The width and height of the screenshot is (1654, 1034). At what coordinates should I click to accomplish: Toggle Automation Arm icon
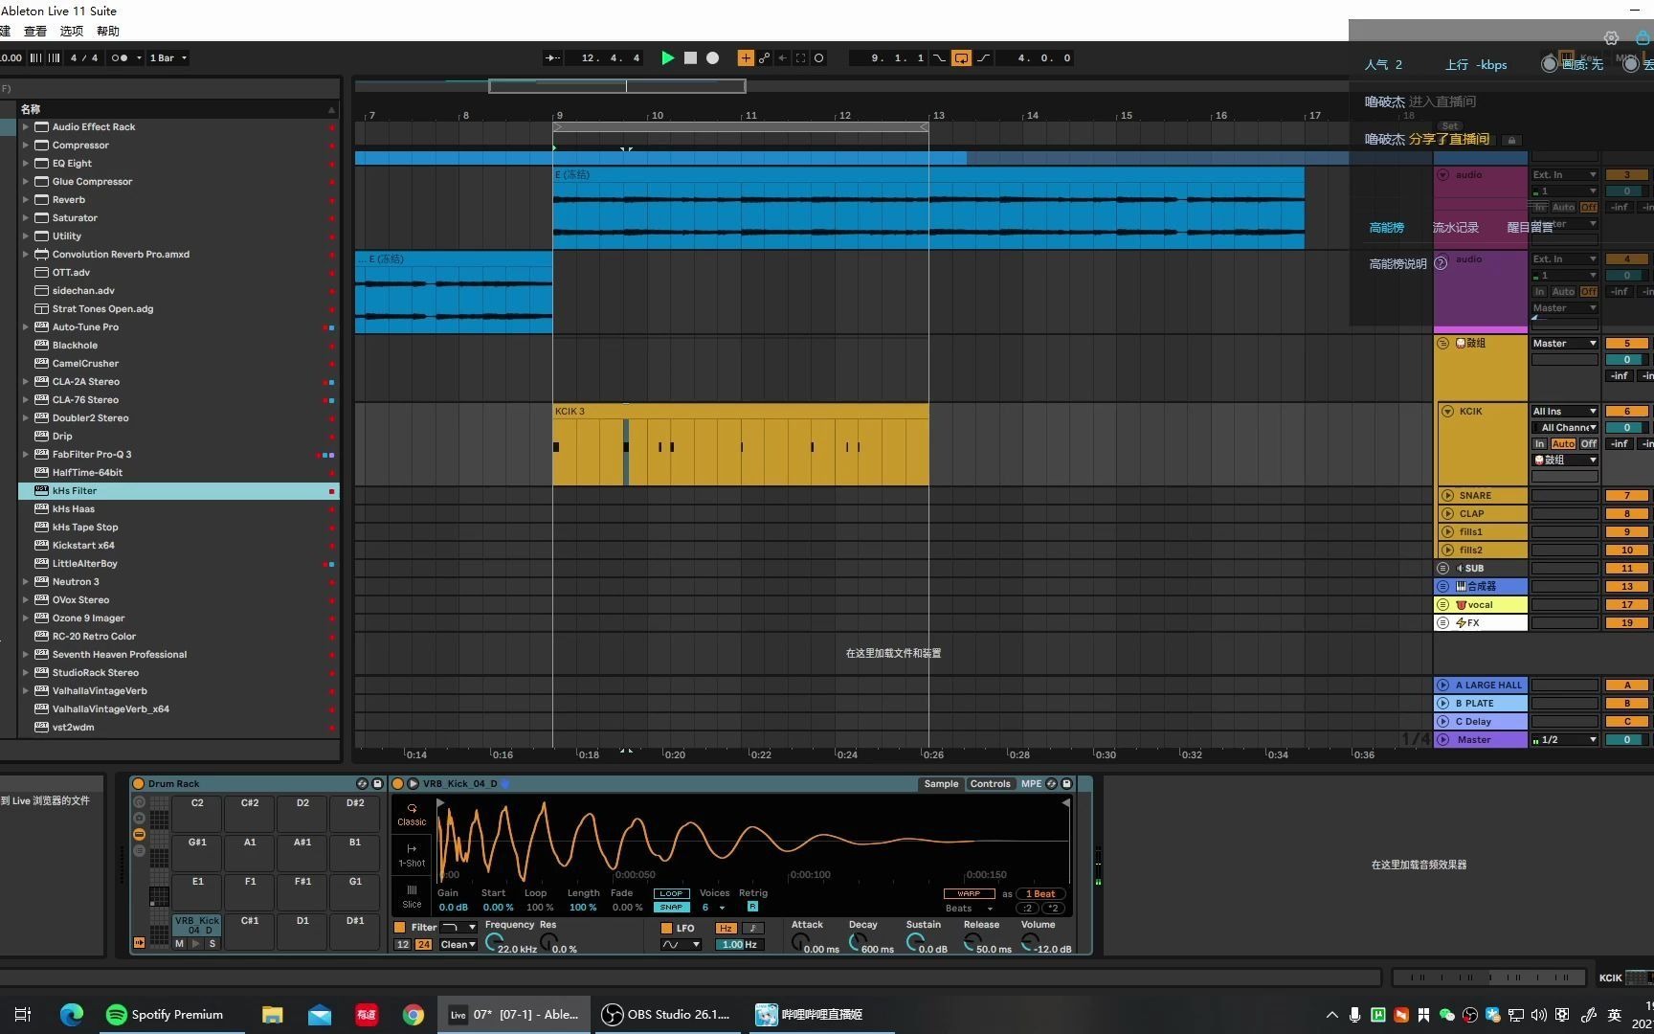(x=764, y=58)
